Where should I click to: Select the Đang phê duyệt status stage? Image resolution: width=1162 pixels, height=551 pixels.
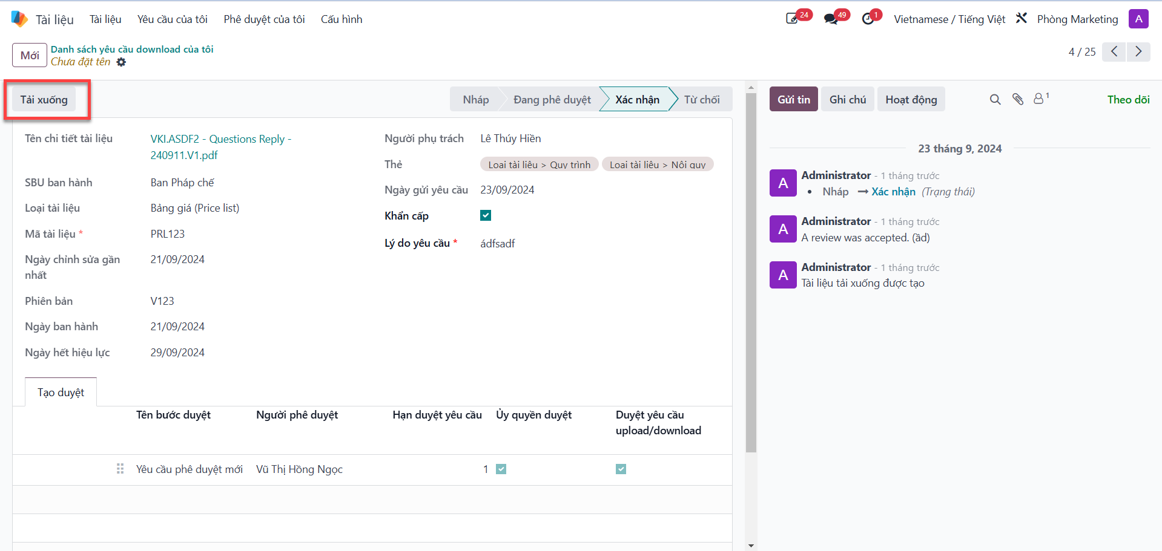click(x=552, y=99)
